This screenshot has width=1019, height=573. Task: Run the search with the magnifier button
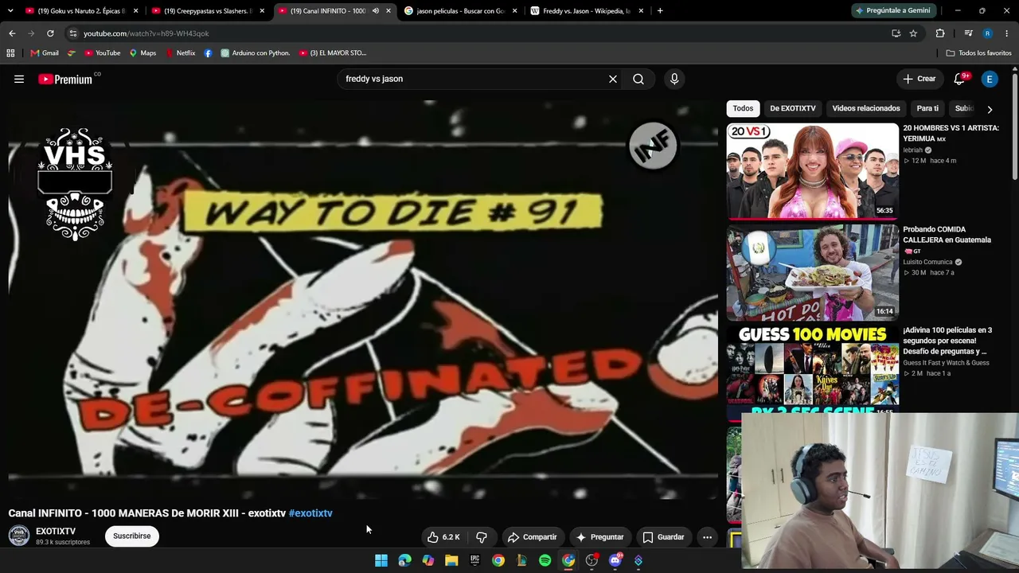click(638, 79)
